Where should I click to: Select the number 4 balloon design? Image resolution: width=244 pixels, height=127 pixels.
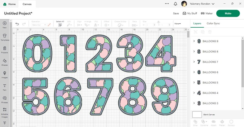tap(161, 54)
